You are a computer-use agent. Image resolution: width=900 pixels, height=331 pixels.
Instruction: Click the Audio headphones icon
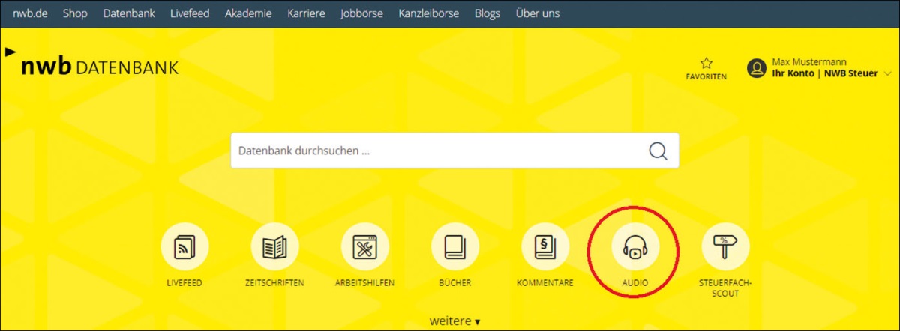click(634, 248)
